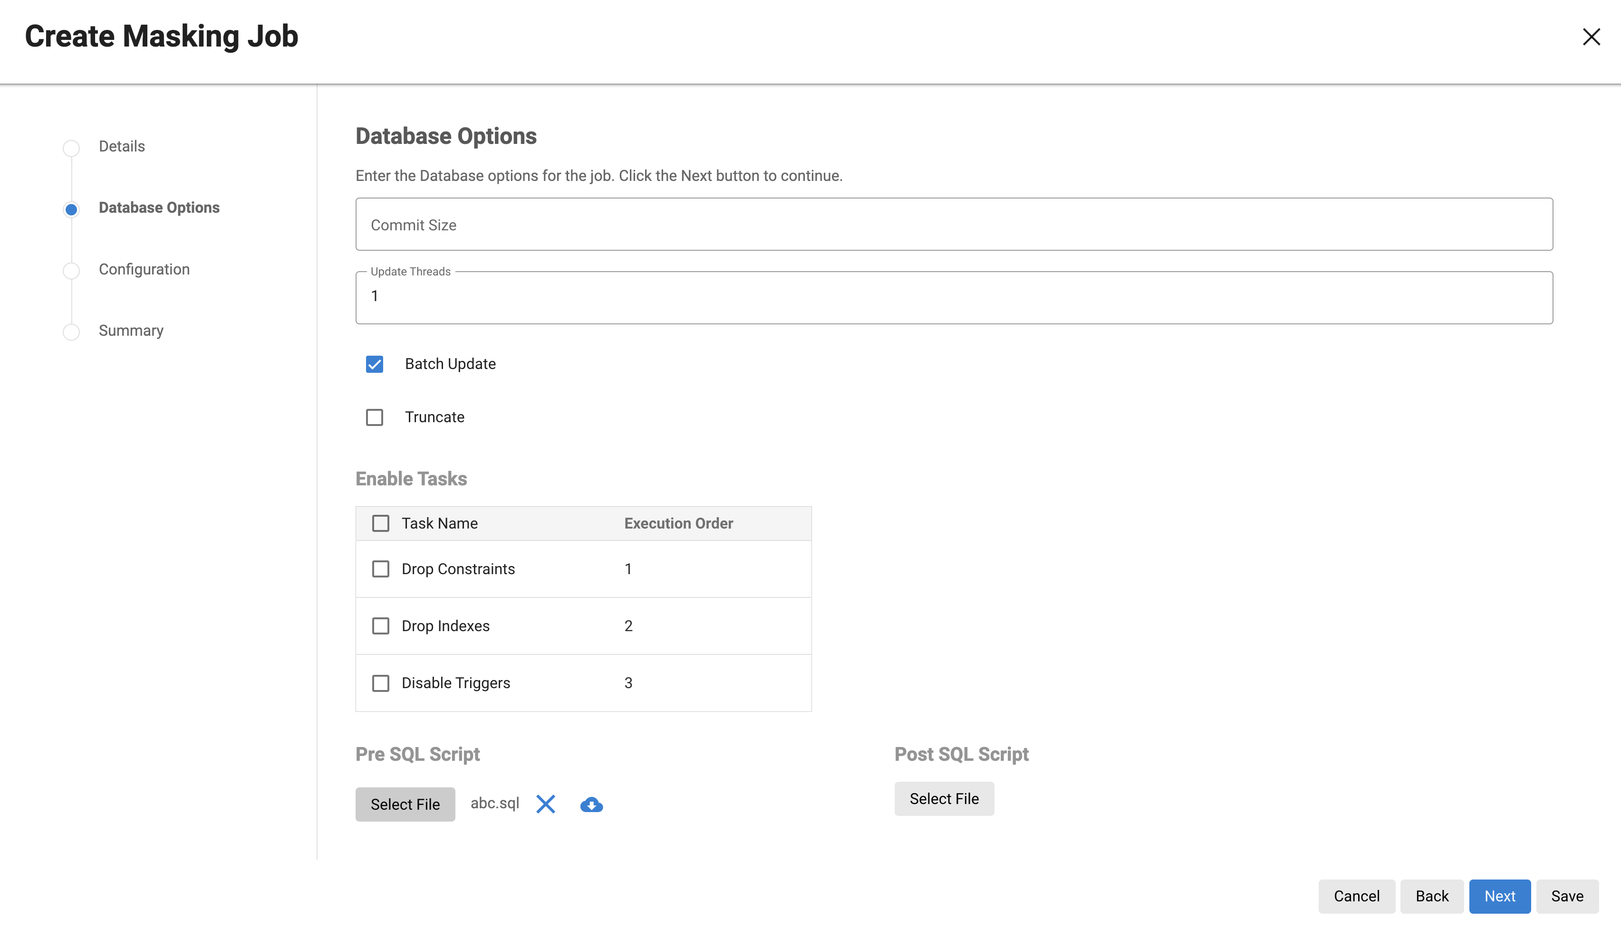Cancel the masking job creation
This screenshot has width=1621, height=927.
coord(1357,896)
